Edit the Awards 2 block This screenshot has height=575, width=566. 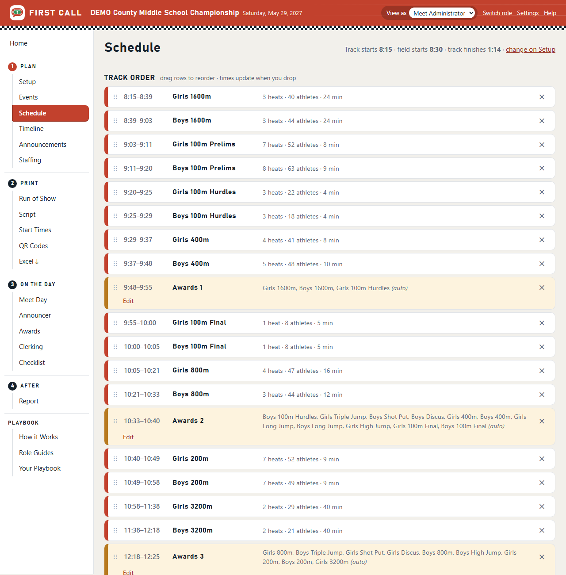(x=128, y=437)
